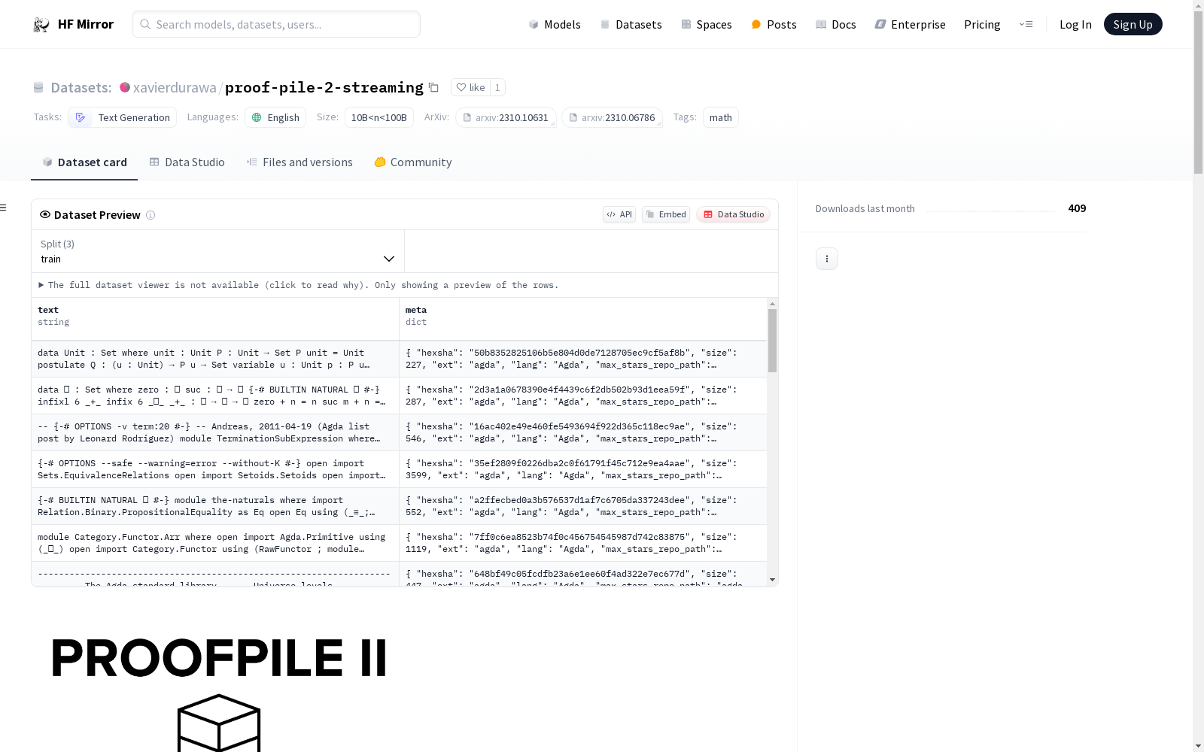Expand the full dataset viewer not available notice
This screenshot has height=752, width=1204.
[x=299, y=285]
